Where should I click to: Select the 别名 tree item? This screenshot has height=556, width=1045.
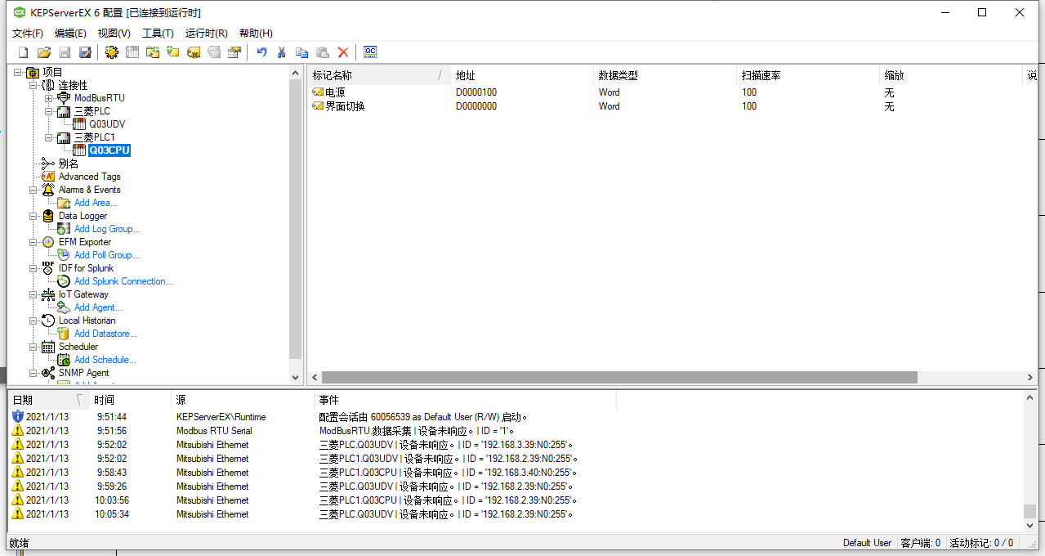click(69, 164)
